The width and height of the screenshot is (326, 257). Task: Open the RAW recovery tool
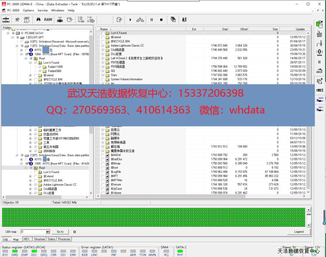tap(48, 19)
